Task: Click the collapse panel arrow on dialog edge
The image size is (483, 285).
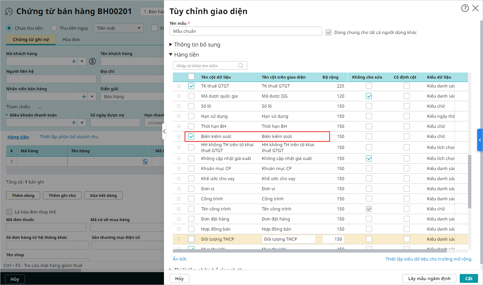Action: coord(164,131)
